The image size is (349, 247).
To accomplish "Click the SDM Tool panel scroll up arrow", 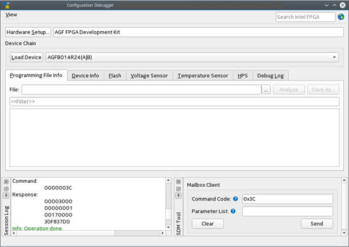I will pos(344,180).
